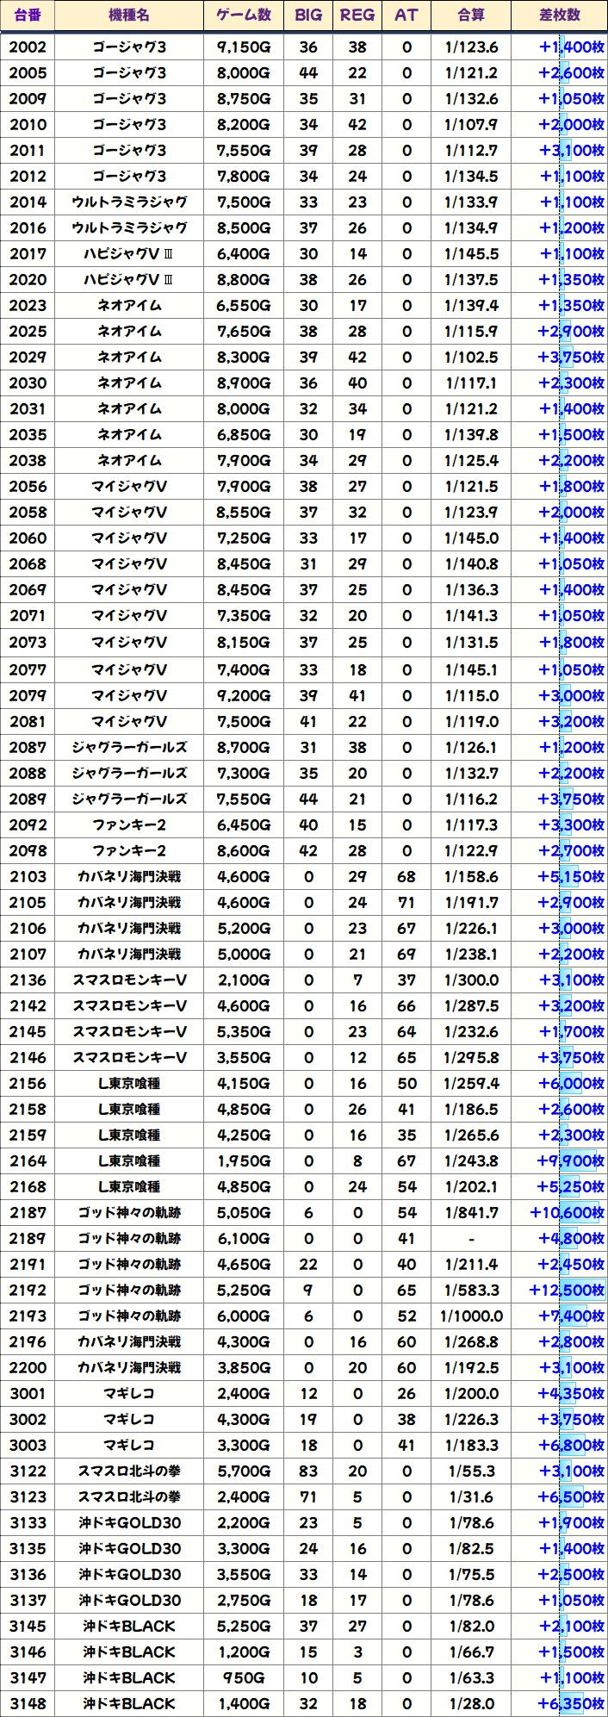
Task: Click 1,200G in row 3146
Action: [244, 1652]
